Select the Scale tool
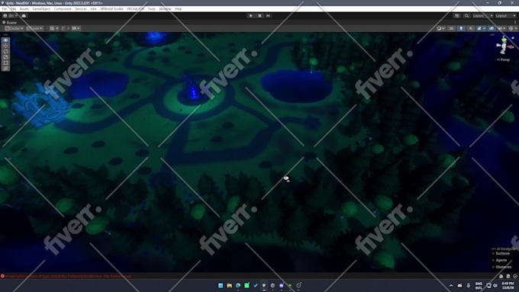Viewport: 519px width, 292px height. (x=5, y=57)
